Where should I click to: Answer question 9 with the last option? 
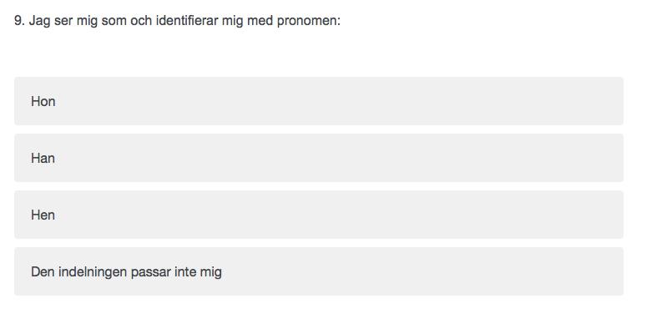tap(319, 271)
